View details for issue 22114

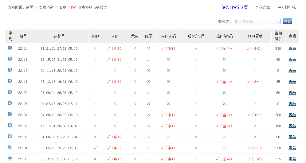(x=292, y=49)
